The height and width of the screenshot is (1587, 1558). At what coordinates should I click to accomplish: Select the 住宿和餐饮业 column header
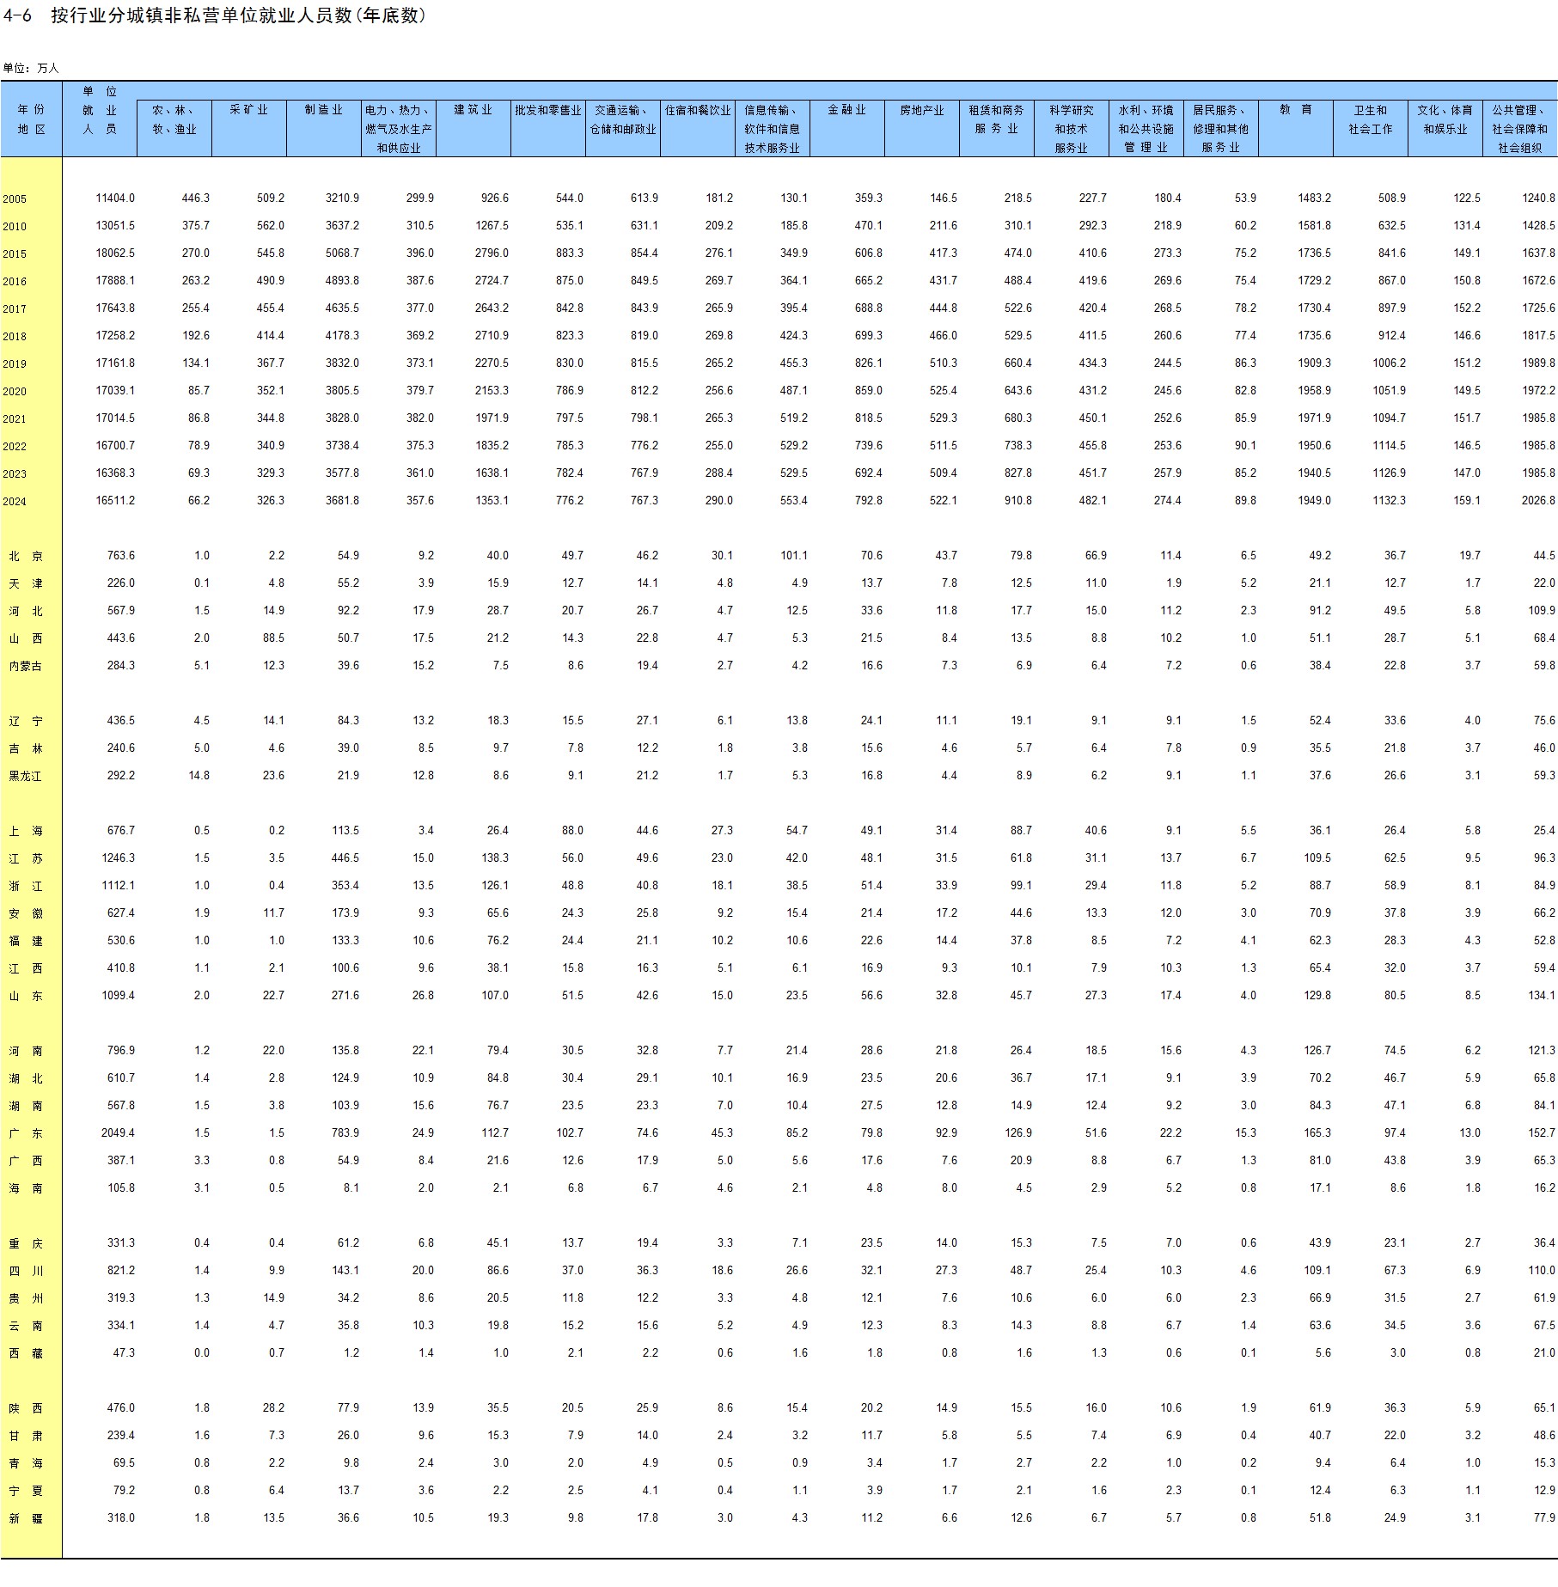(x=697, y=110)
